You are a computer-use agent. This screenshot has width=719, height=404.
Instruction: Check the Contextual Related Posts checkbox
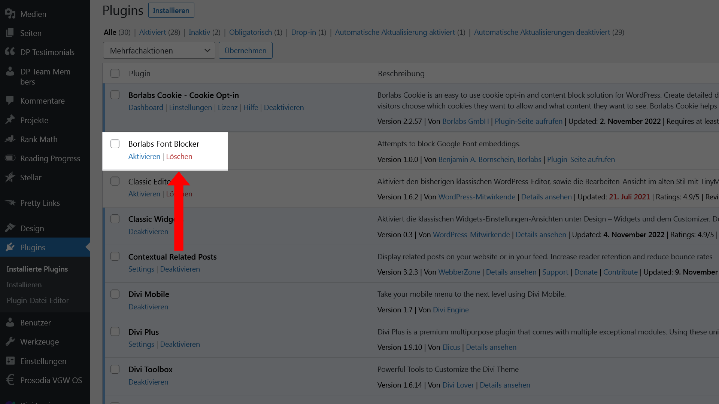115,257
